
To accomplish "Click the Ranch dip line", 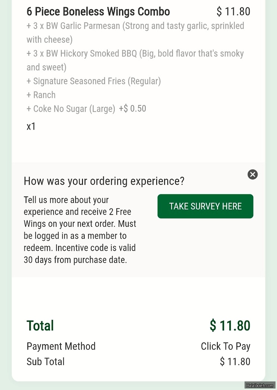I will [x=41, y=95].
